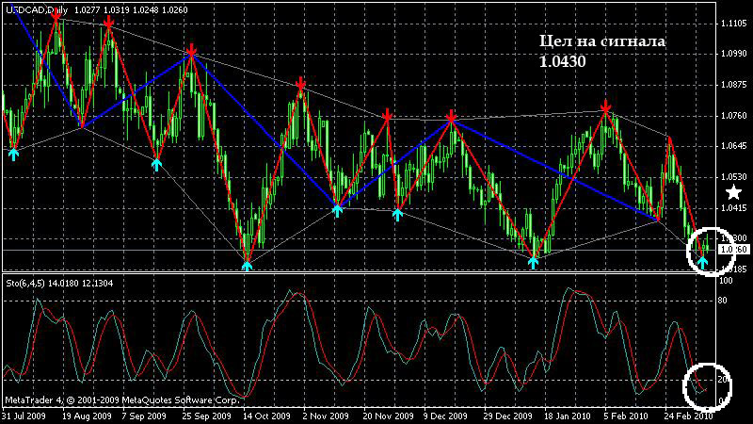
Task: Click the USDCAD,Daily chart title
Action: point(37,9)
